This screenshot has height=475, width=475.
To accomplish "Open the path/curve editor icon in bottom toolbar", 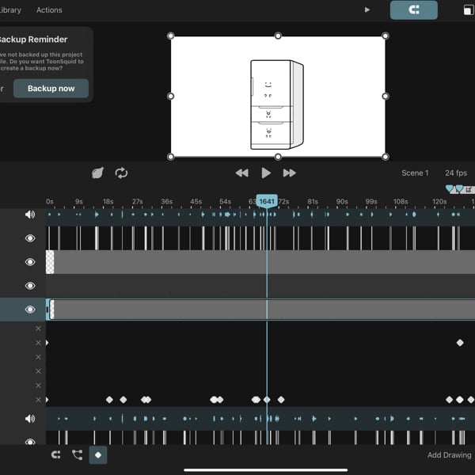I will click(77, 454).
